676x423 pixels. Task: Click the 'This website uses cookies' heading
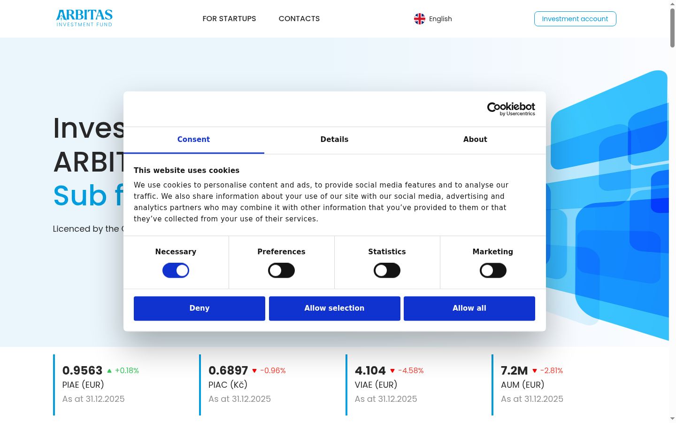(186, 171)
